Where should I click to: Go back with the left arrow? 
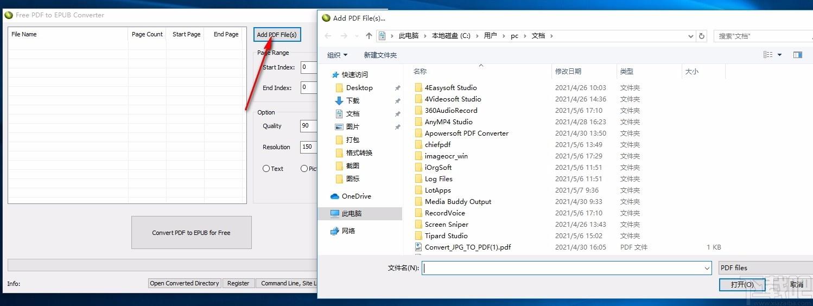[x=328, y=36]
